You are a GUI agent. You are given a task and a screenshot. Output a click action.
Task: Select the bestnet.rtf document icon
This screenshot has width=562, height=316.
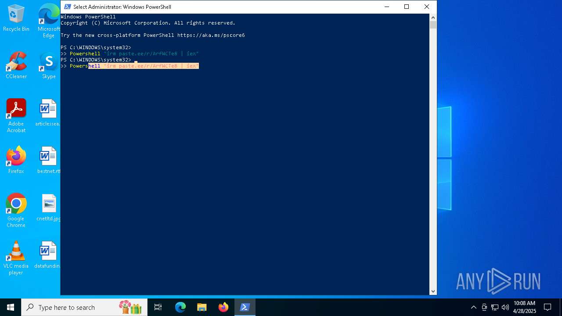[x=48, y=160]
